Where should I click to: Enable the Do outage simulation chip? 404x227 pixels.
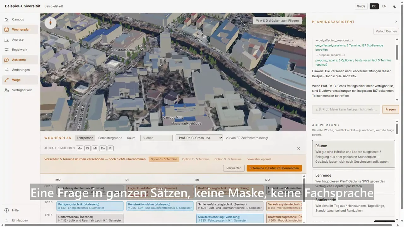click(x=103, y=148)
